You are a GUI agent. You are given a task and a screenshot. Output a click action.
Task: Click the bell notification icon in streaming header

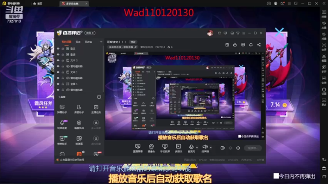(x=251, y=45)
